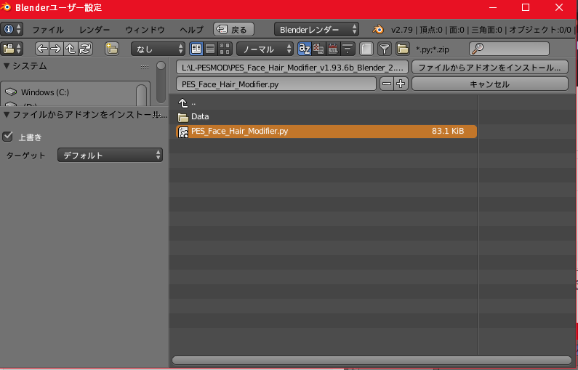The image size is (578, 370).
Task: Open the File Browser editor type selector
Action: (12, 49)
